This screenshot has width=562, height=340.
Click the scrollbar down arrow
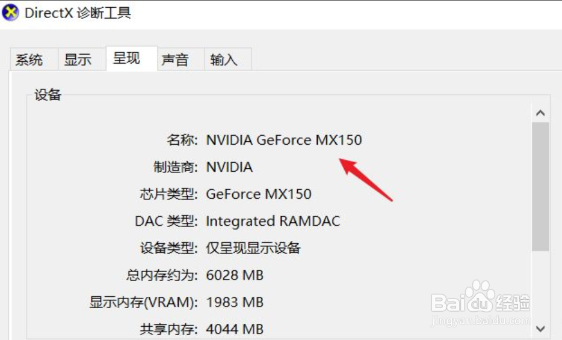coord(540,329)
